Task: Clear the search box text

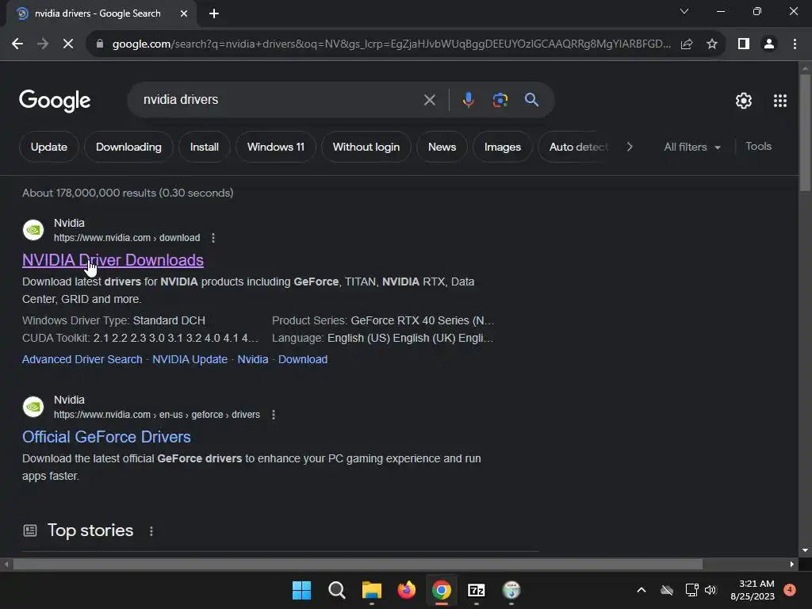Action: click(429, 100)
